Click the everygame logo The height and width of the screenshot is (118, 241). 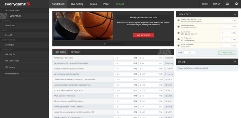[x=17, y=4]
